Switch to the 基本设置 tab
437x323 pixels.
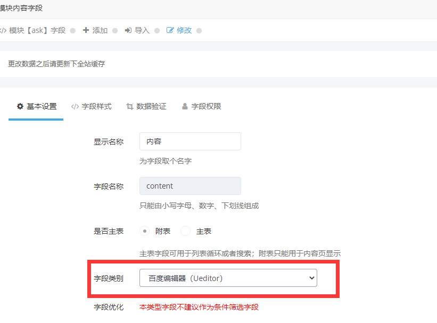pos(36,106)
